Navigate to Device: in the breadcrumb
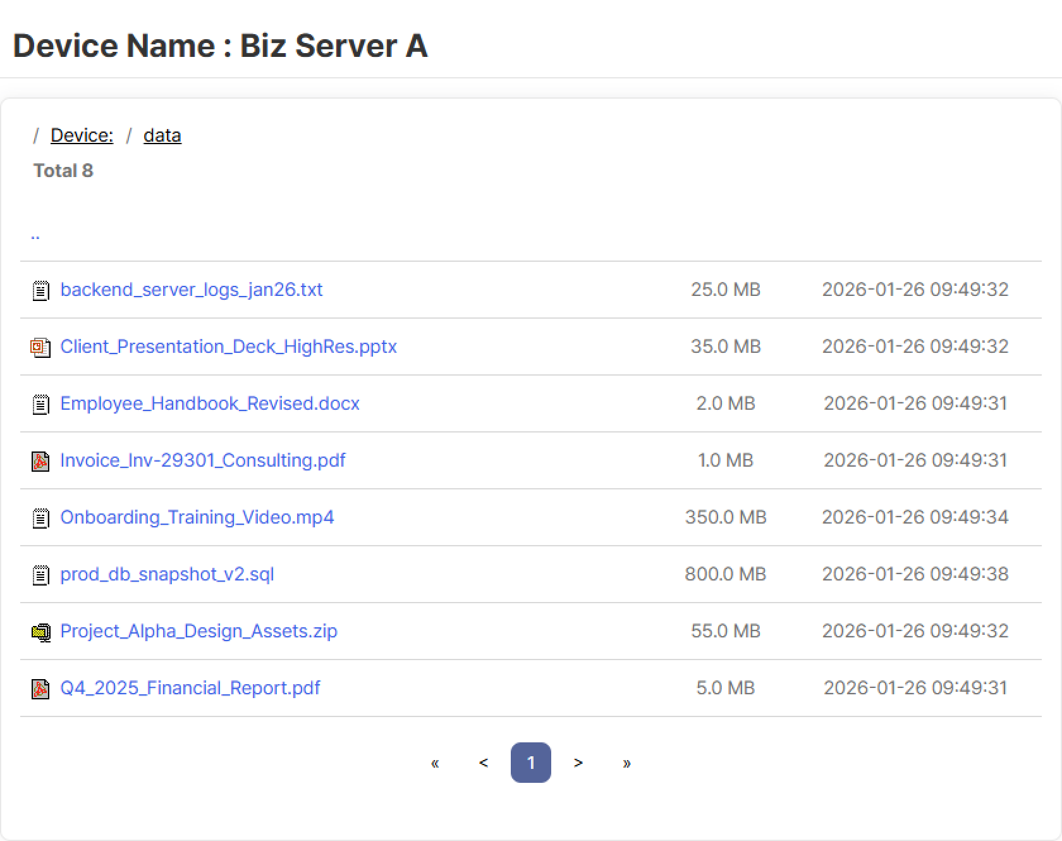The width and height of the screenshot is (1062, 841). (82, 135)
